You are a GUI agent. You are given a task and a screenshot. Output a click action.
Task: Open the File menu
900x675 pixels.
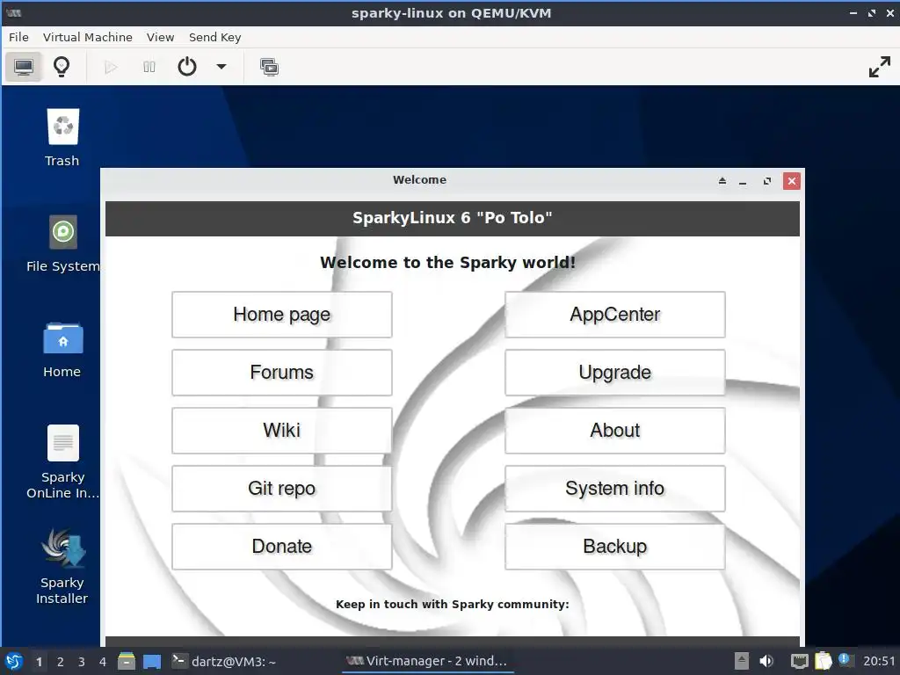click(18, 37)
